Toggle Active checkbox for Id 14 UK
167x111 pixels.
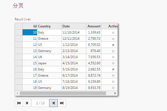113,57
